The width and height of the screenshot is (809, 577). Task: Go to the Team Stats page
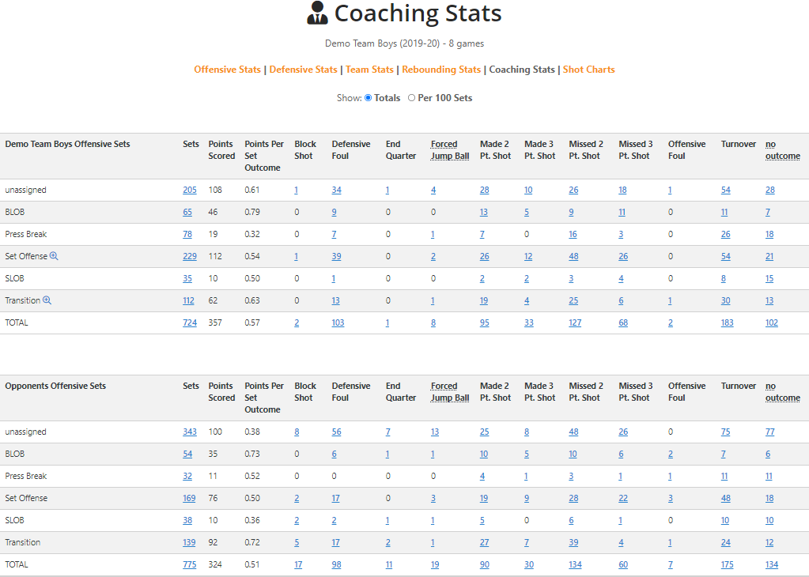click(x=369, y=70)
